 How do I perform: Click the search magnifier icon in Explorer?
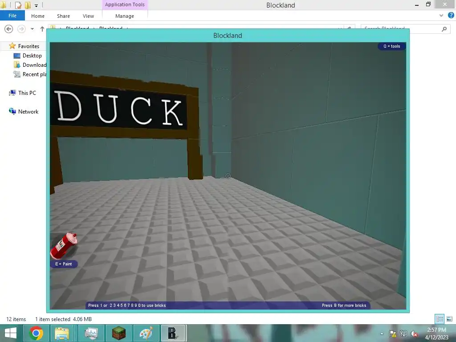[444, 29]
